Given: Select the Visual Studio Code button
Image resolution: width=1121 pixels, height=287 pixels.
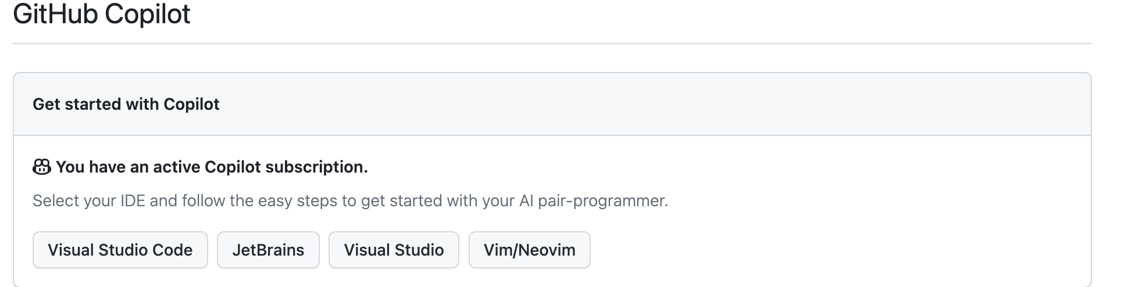Looking at the screenshot, I should click(120, 250).
